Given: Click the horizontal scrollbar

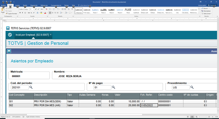Looking at the screenshot, I should coord(84,115).
